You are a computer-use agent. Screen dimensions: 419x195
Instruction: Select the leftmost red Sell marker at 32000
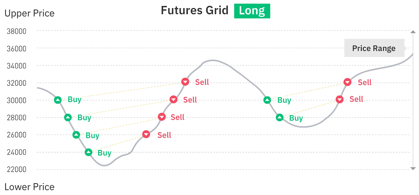(185, 82)
